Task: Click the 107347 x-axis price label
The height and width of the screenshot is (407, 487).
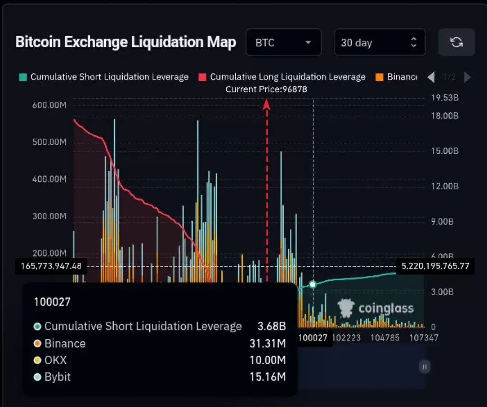Action: 423,338
